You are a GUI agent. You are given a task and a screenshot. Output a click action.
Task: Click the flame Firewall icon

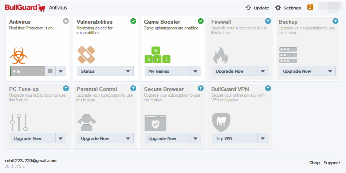coord(221,55)
